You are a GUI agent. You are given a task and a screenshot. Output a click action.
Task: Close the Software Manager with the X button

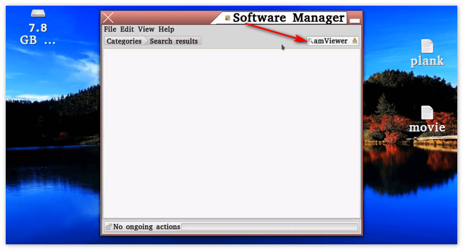108,18
